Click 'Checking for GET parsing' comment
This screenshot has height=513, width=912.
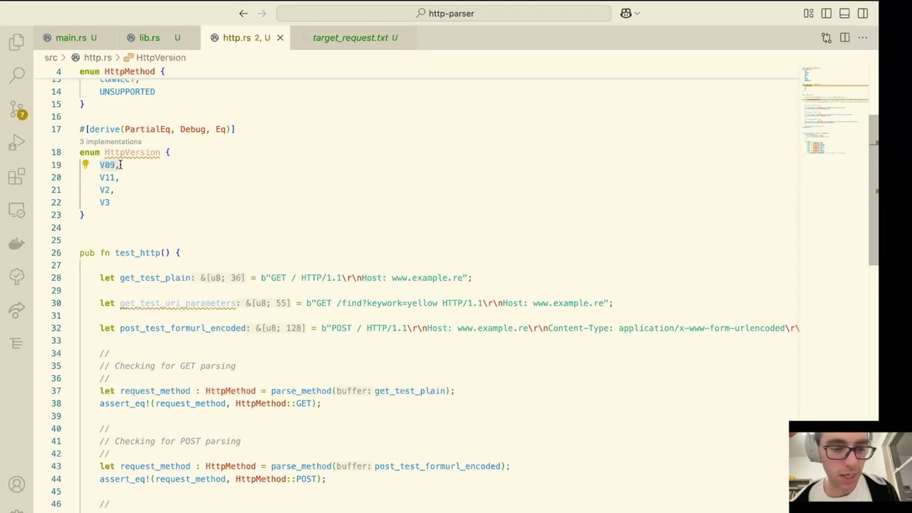coord(175,366)
